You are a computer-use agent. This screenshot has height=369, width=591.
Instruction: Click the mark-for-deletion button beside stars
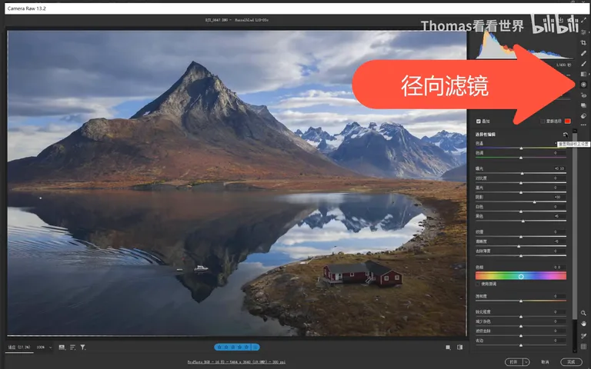tap(255, 347)
